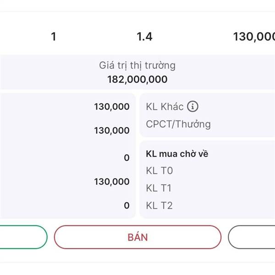The width and height of the screenshot is (275, 275).
Task: Tap the Giá trị thị trường label
Action: click(x=137, y=65)
